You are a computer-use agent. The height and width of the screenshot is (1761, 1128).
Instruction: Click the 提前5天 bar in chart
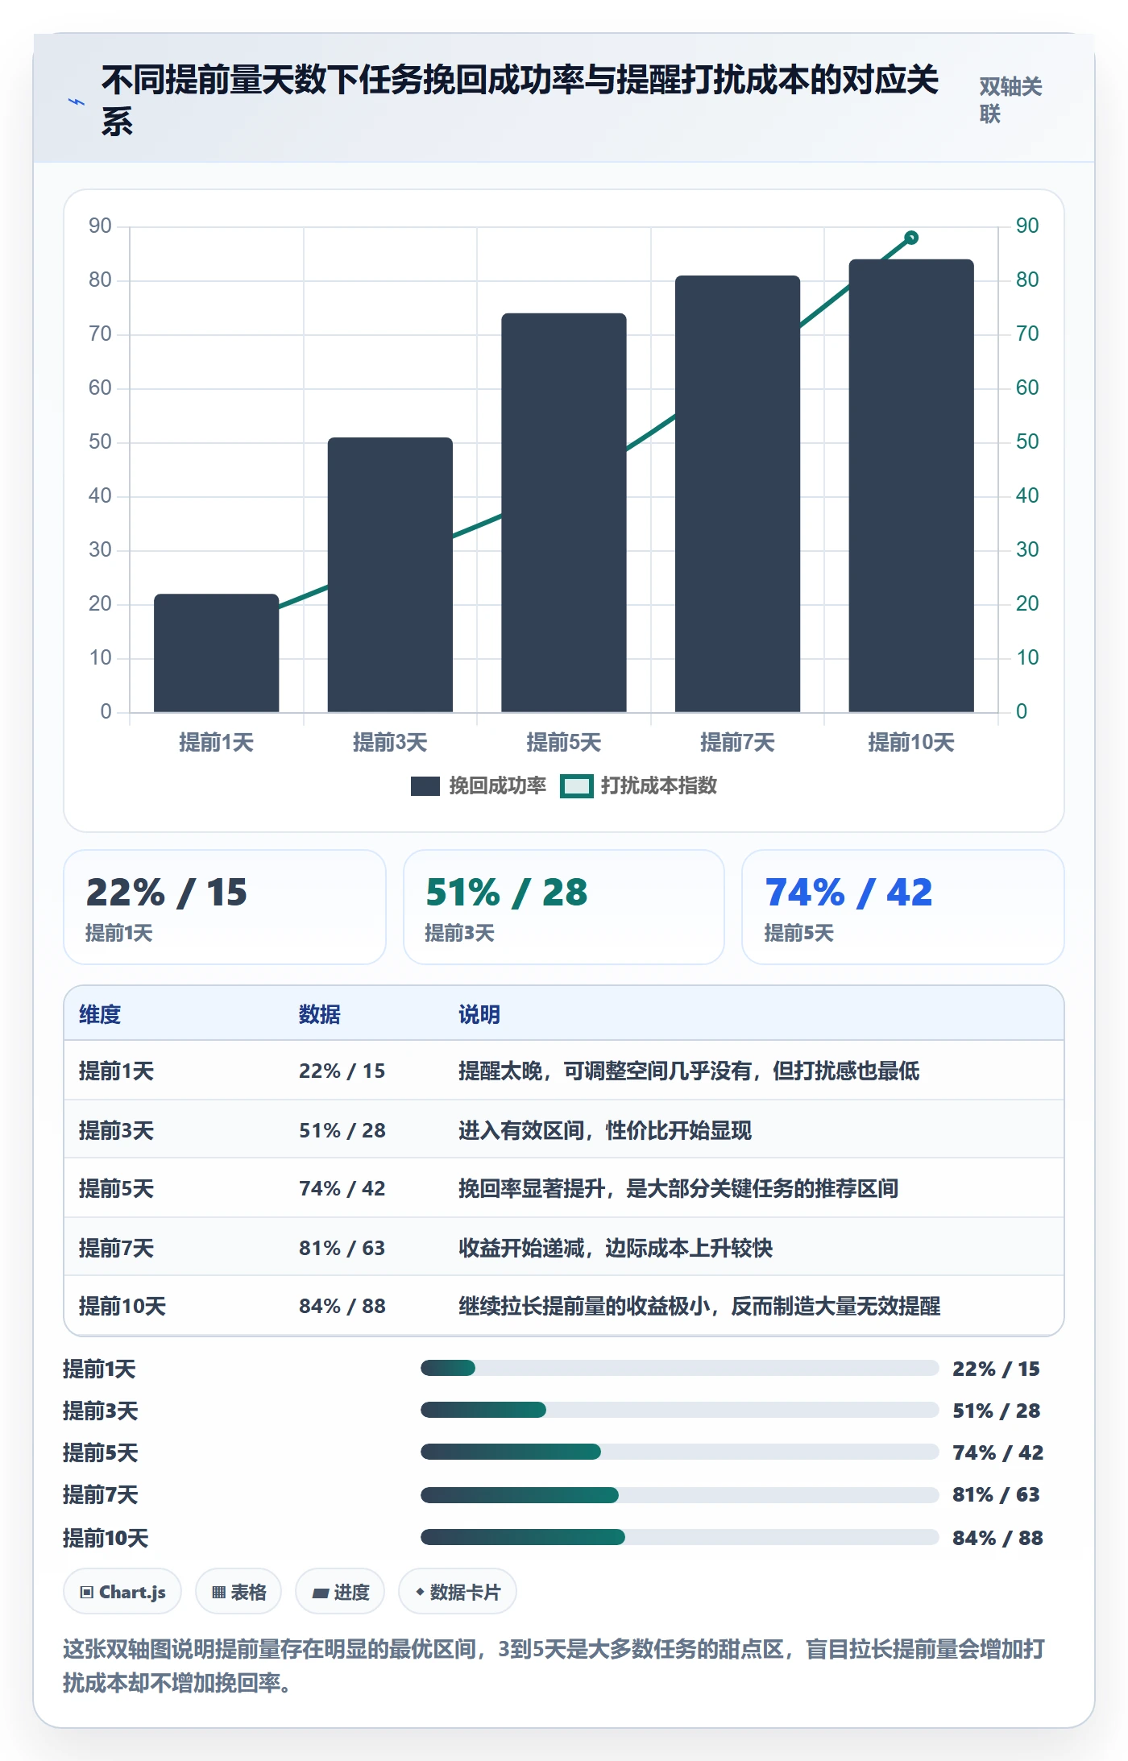tap(564, 512)
